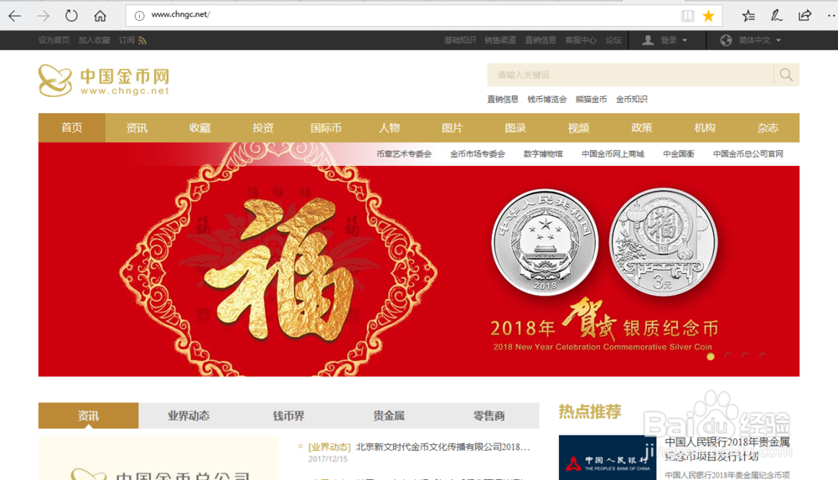Open the favorites hub icon
The height and width of the screenshot is (480, 838).
tap(748, 16)
